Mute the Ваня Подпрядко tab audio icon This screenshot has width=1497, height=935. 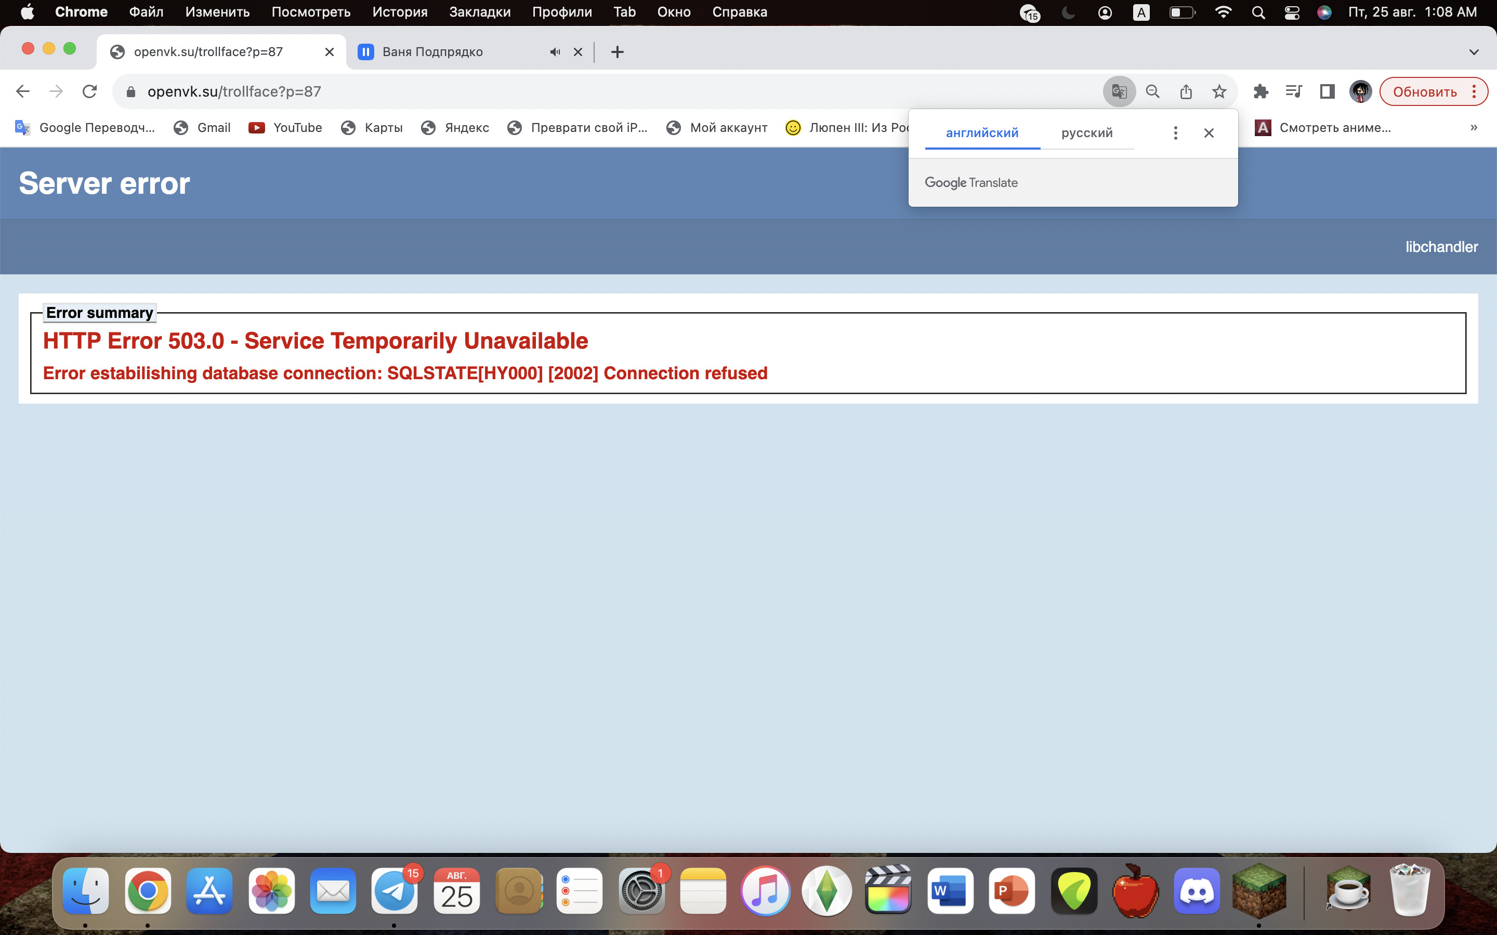coord(555,52)
